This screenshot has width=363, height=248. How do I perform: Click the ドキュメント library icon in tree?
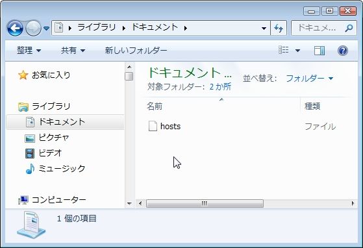coord(31,122)
